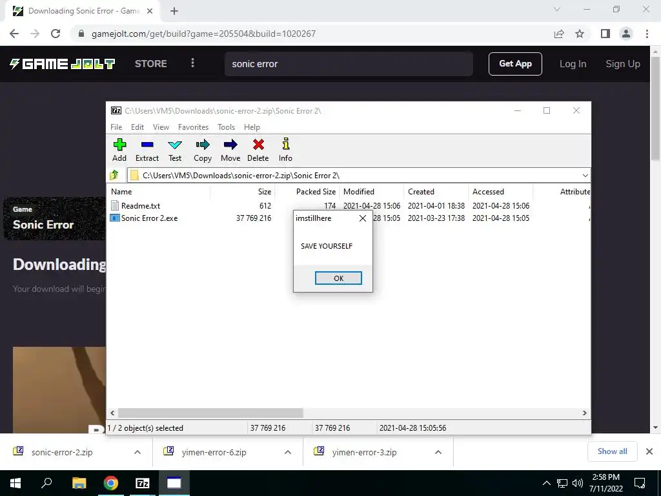Click the Info toolbar icon

(x=285, y=150)
